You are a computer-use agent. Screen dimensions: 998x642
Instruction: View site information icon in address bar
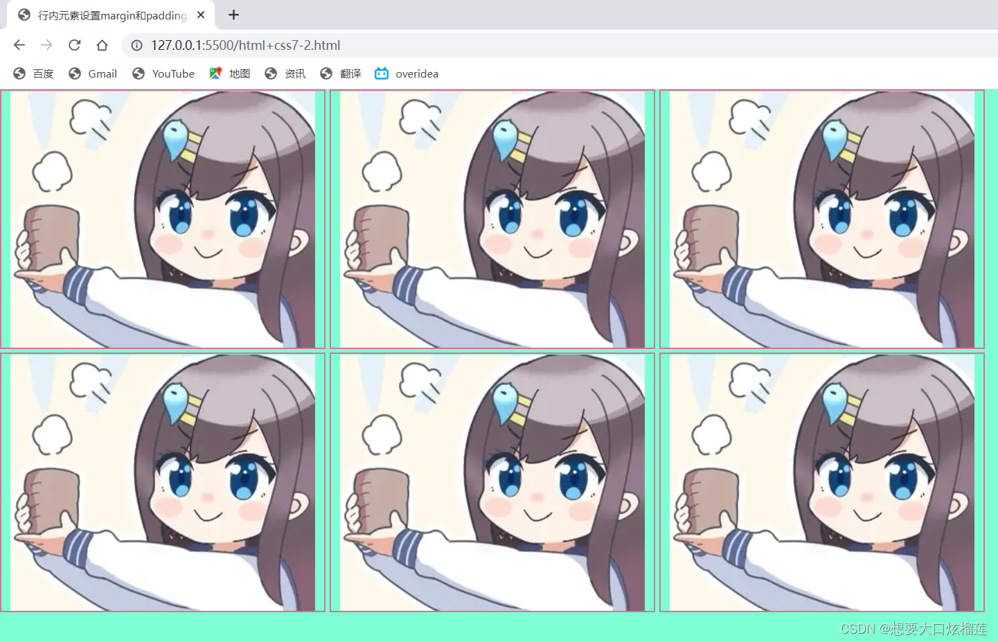tap(137, 45)
